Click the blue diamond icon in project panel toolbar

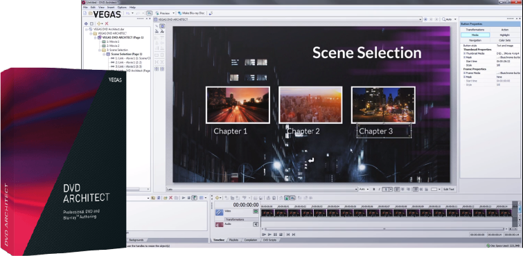[x=86, y=24]
